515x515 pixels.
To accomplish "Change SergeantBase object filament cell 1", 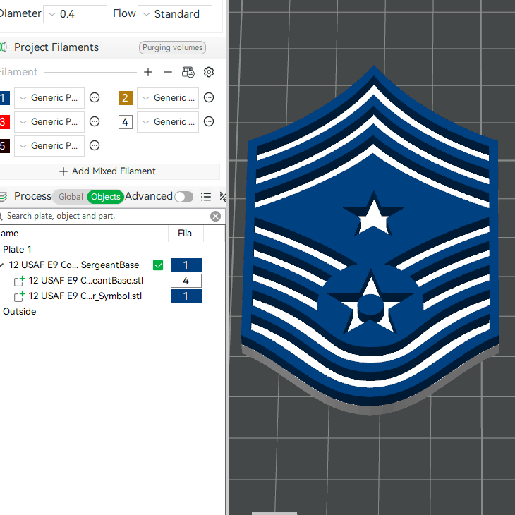I will tap(186, 265).
